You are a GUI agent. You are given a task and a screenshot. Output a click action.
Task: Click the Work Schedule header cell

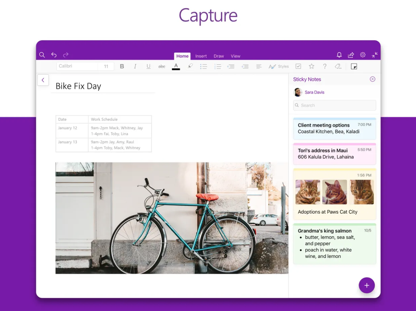[x=120, y=119]
